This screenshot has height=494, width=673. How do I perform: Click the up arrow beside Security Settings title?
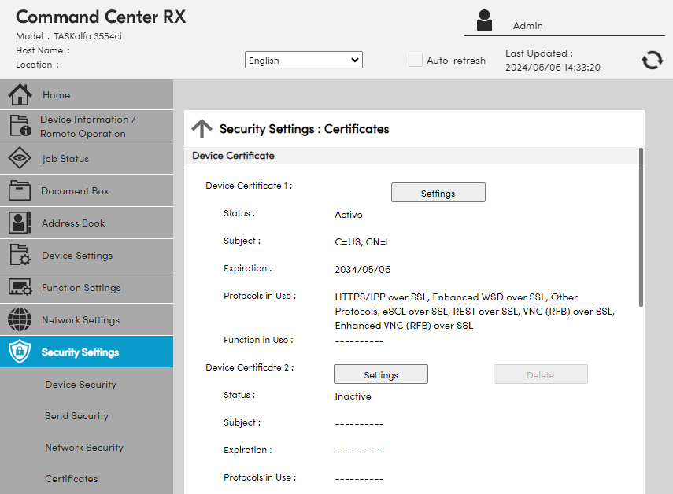point(202,129)
